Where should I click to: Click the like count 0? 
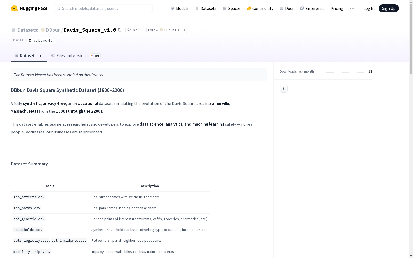click(141, 30)
